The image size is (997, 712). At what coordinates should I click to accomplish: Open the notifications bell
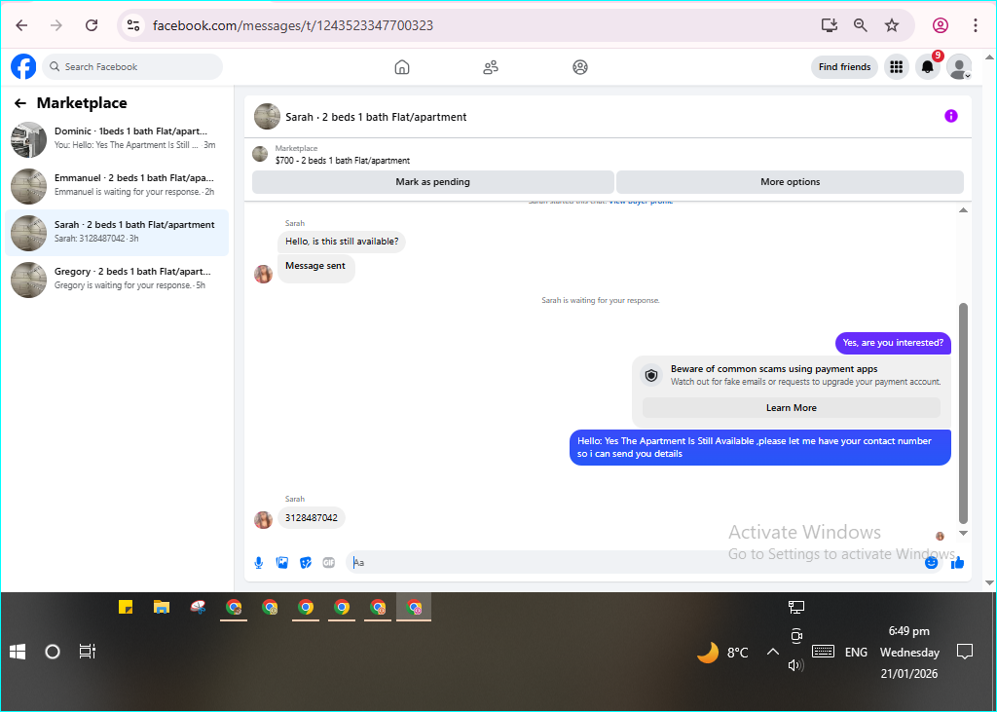point(928,67)
